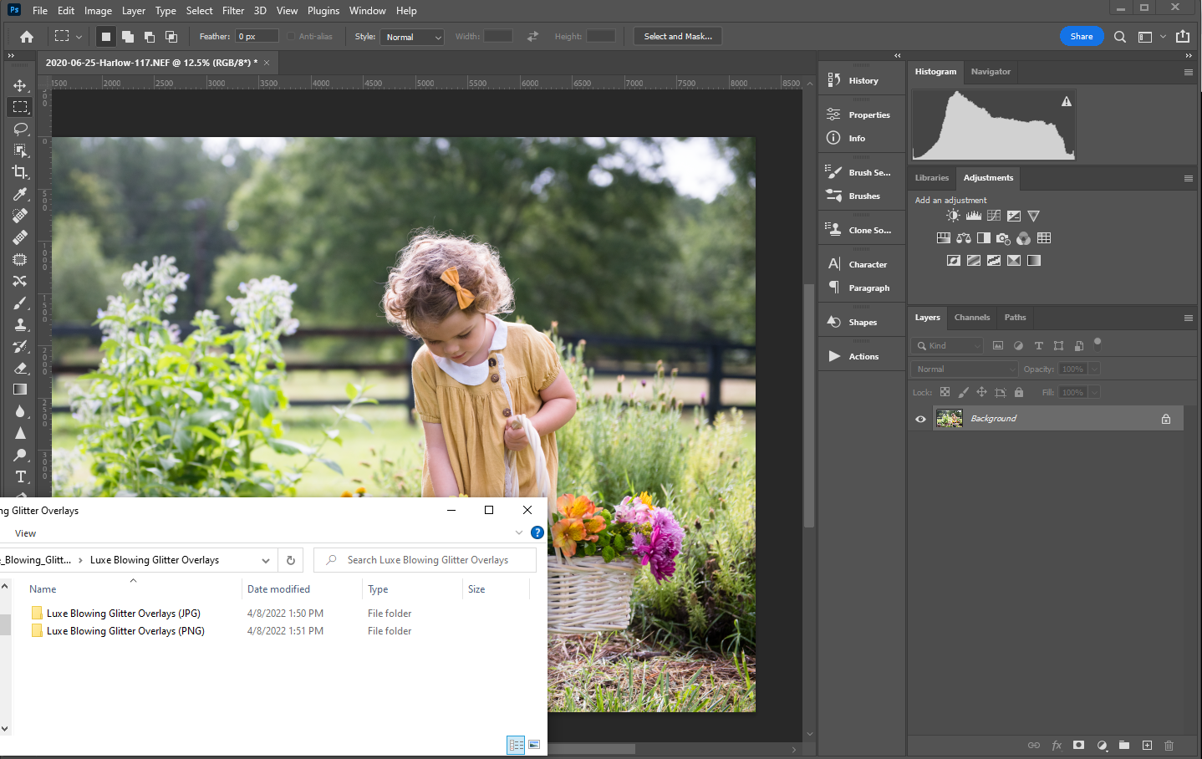The height and width of the screenshot is (759, 1202).
Task: Toggle the Anti-alias checkbox
Action: (291, 37)
